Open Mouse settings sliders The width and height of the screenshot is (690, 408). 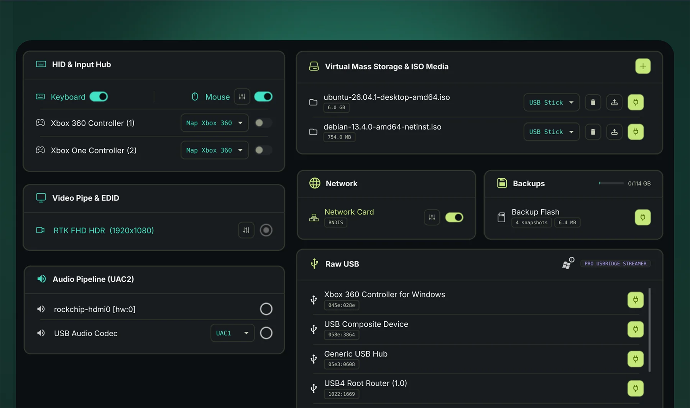click(x=242, y=97)
